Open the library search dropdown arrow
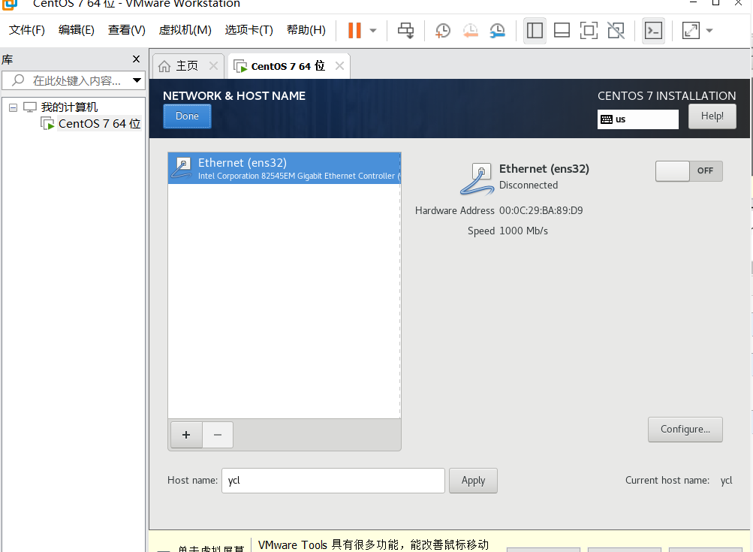This screenshot has height=552, width=753. [x=137, y=80]
